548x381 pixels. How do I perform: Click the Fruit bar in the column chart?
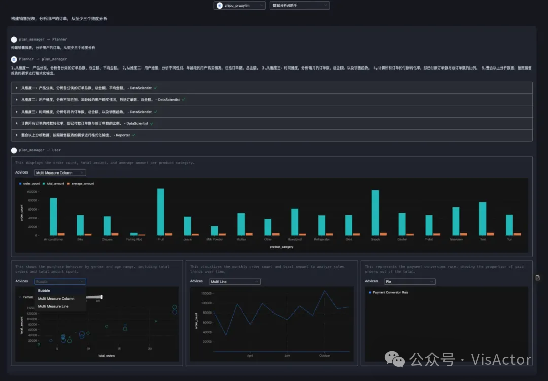[160, 212]
